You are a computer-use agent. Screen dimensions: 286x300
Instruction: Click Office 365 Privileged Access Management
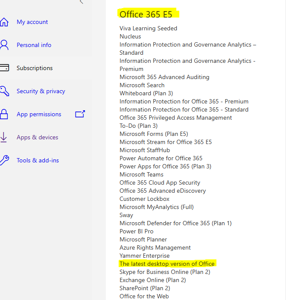pos(175,118)
